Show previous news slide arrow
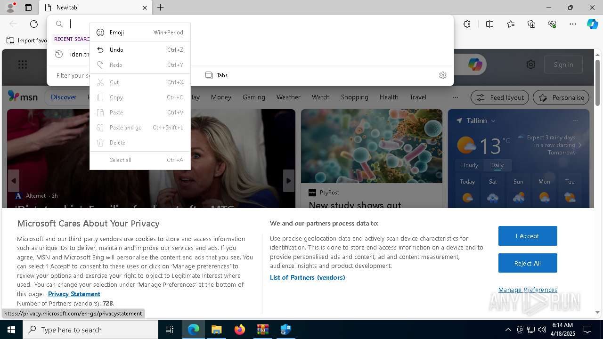Viewport: 603px width, 339px height. pos(13,181)
